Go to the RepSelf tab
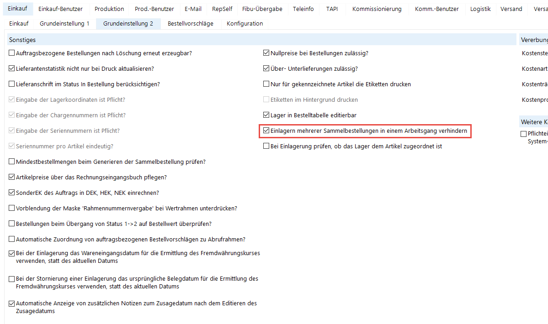 pyautogui.click(x=222, y=9)
